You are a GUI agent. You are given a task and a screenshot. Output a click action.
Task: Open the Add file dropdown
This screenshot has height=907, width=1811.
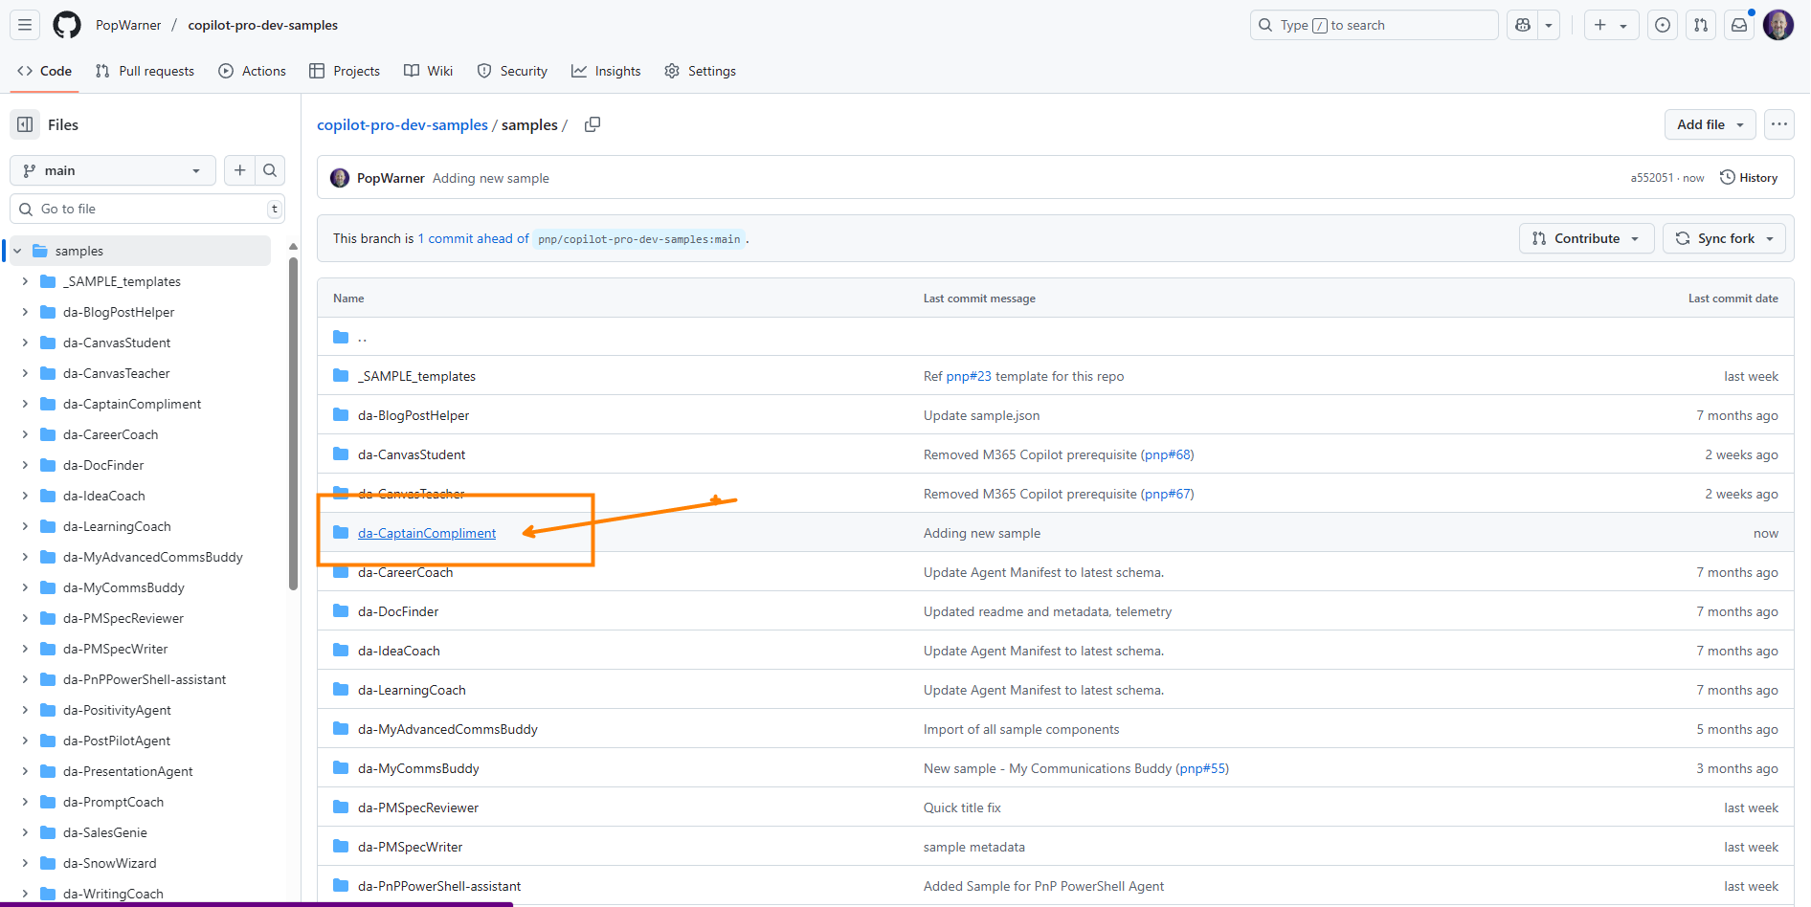1710,124
